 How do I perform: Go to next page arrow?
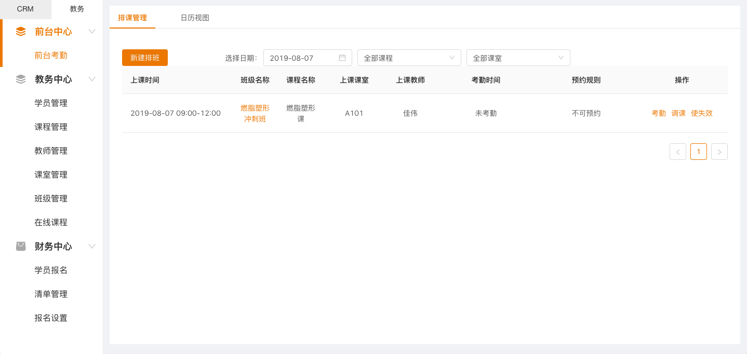pos(719,152)
